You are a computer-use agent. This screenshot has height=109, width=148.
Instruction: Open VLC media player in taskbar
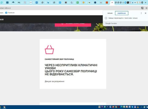[x=138, y=107]
